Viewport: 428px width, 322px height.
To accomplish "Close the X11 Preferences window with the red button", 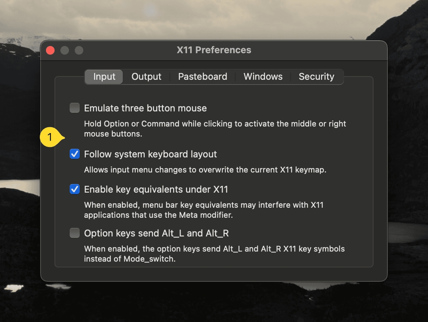I will click(51, 50).
